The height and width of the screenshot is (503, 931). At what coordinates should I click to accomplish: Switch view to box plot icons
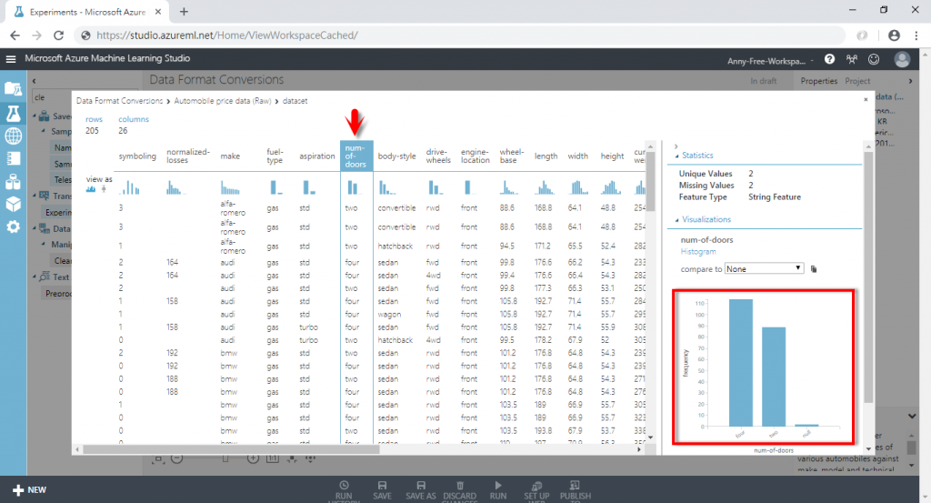pos(104,189)
